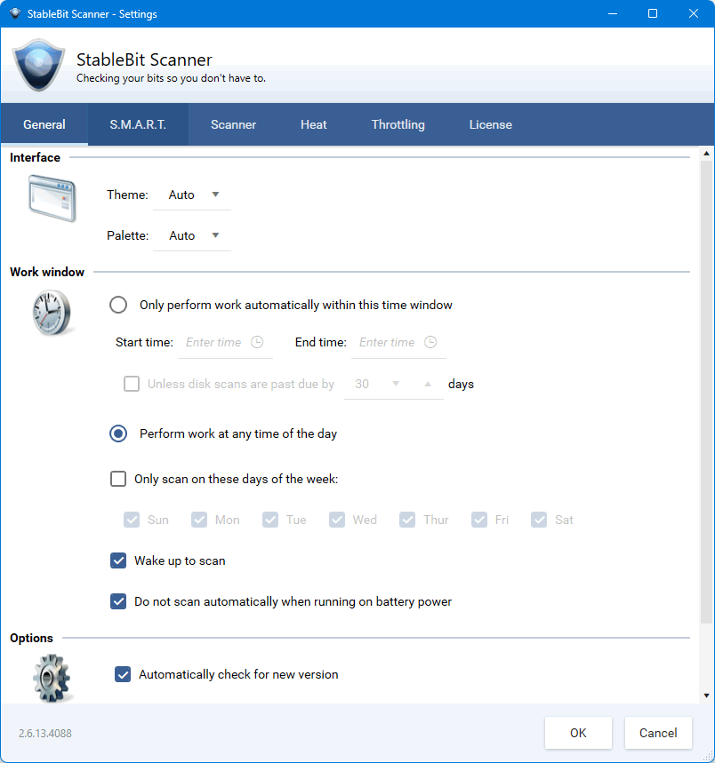Image resolution: width=715 pixels, height=763 pixels.
Task: Click the vertical scrollbar thumb
Action: click(x=706, y=392)
